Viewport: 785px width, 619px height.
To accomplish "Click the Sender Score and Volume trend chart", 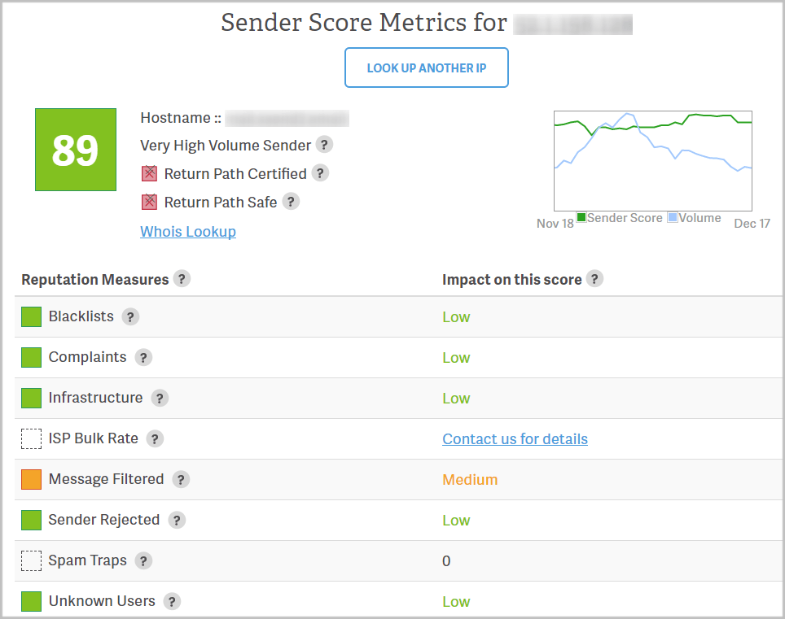I will tap(652, 160).
